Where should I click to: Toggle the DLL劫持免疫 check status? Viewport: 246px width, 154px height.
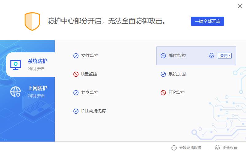(76, 111)
